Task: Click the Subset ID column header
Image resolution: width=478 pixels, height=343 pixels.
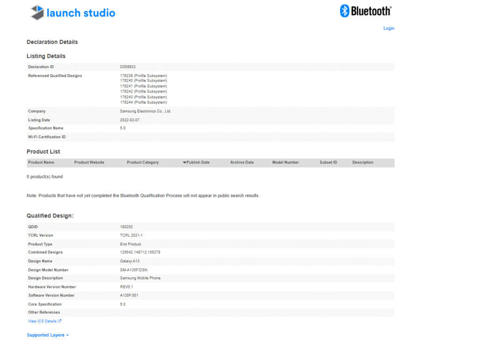Action: (x=328, y=162)
